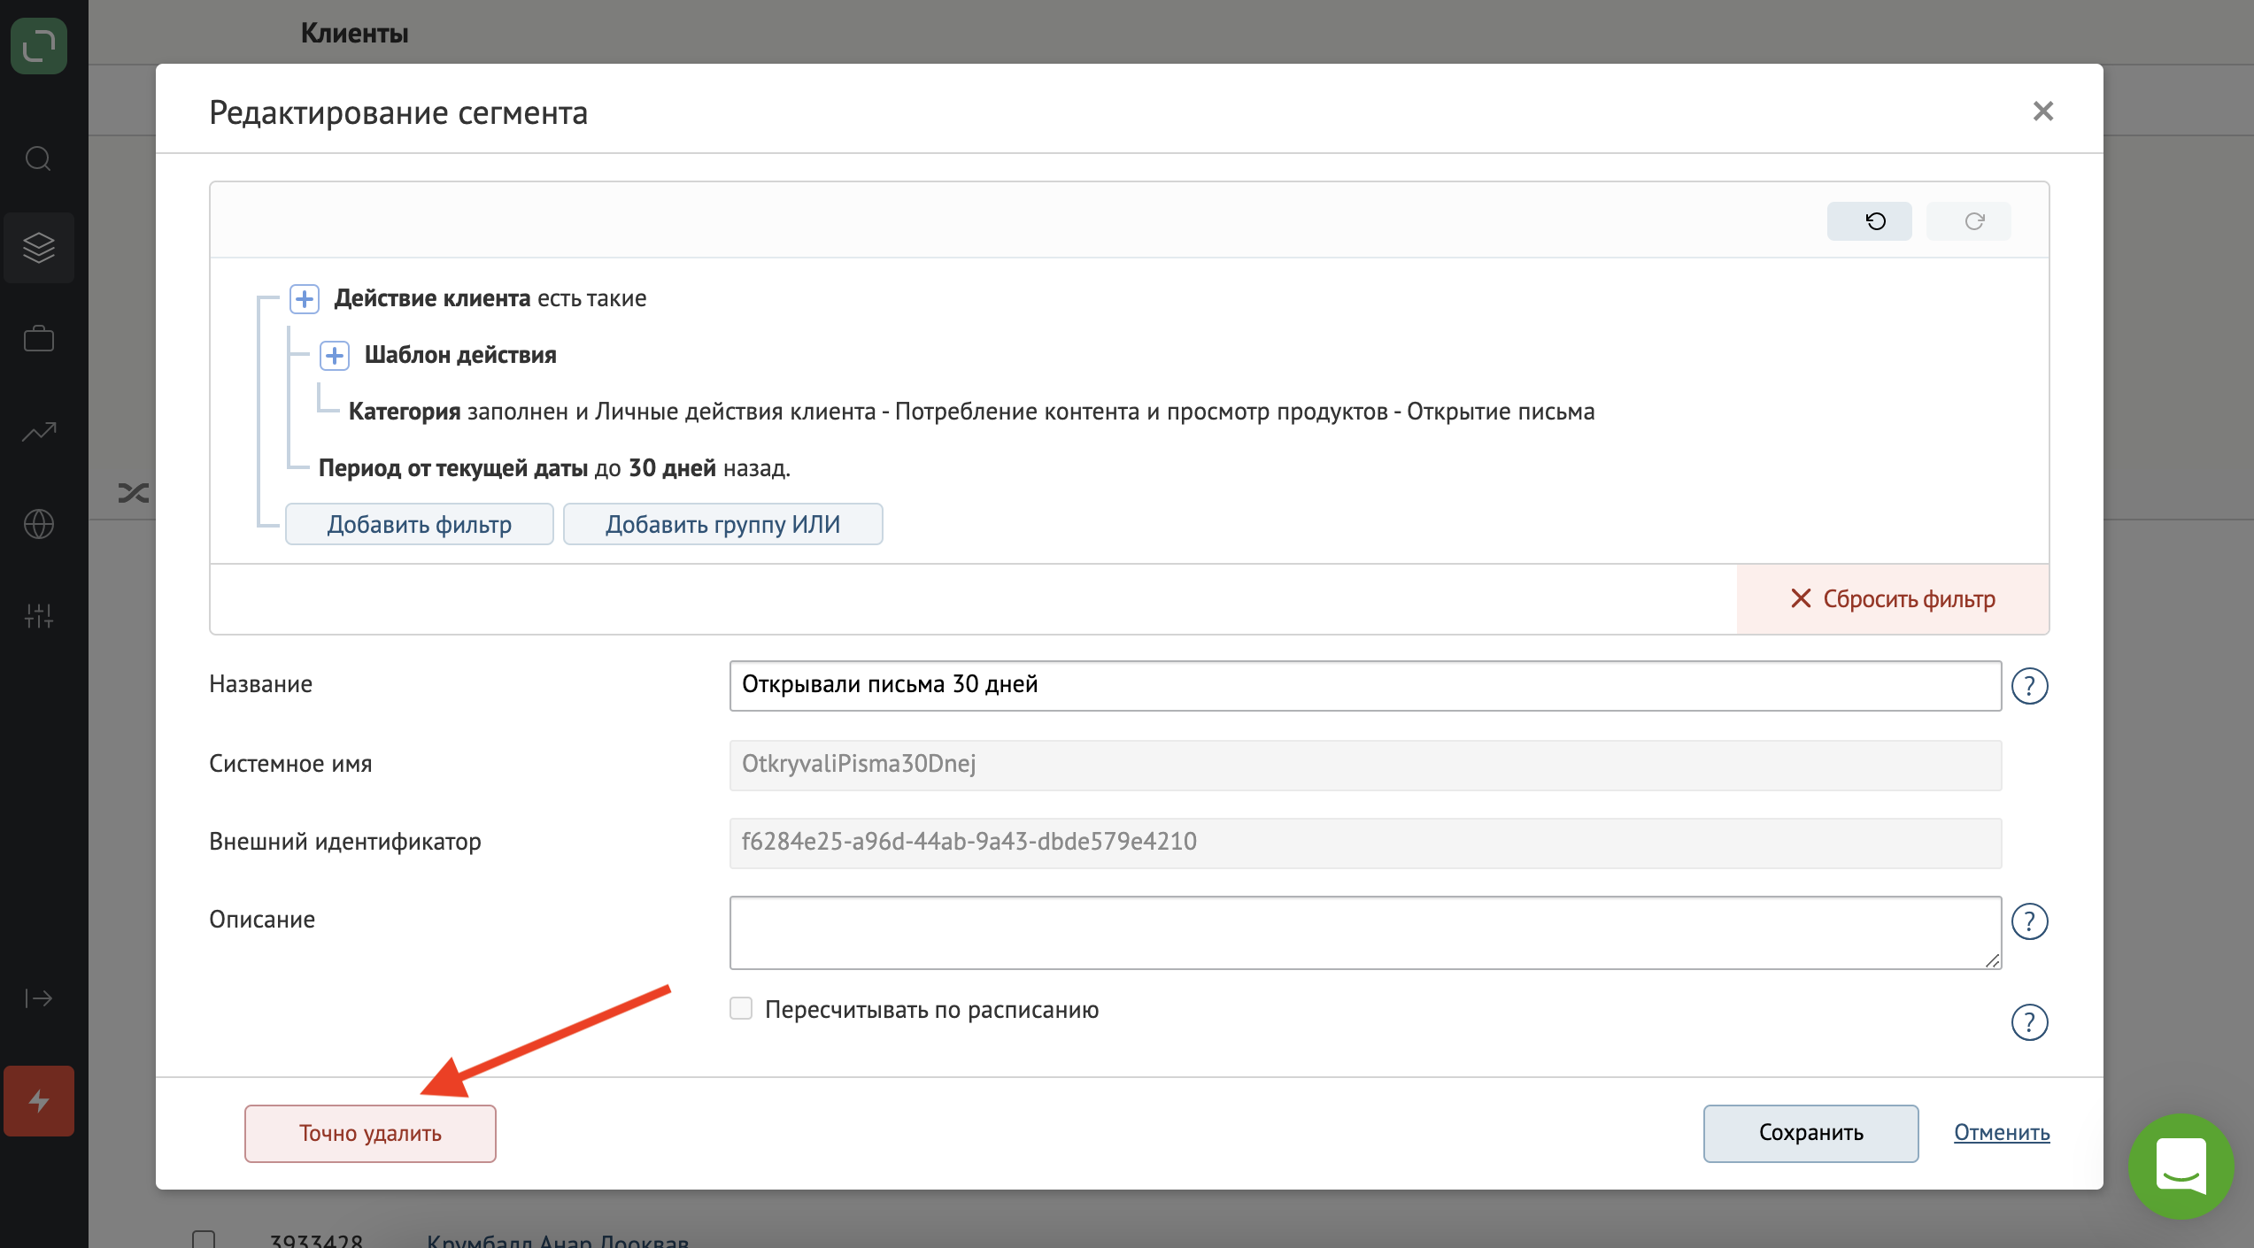Open the green chat support widget

2181,1167
